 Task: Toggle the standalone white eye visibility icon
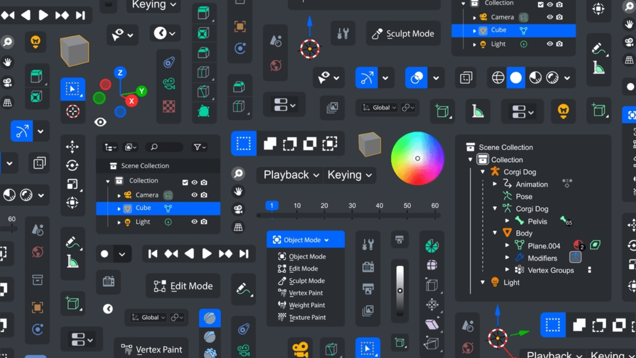[100, 122]
